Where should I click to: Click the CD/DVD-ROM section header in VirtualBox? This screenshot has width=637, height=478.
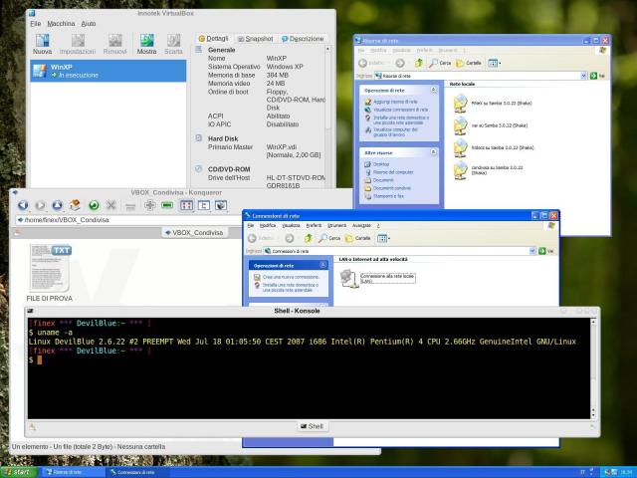(x=229, y=169)
